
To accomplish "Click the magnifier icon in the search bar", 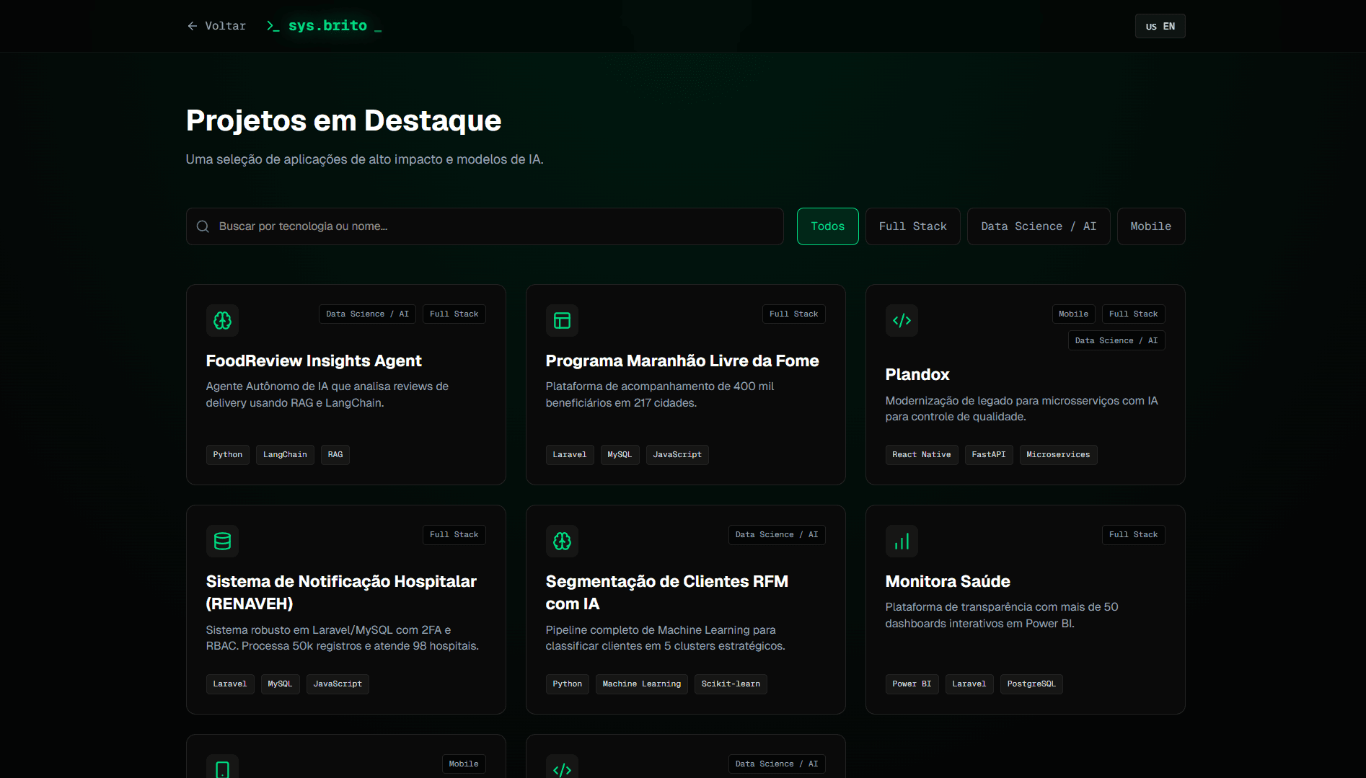I will pyautogui.click(x=203, y=226).
